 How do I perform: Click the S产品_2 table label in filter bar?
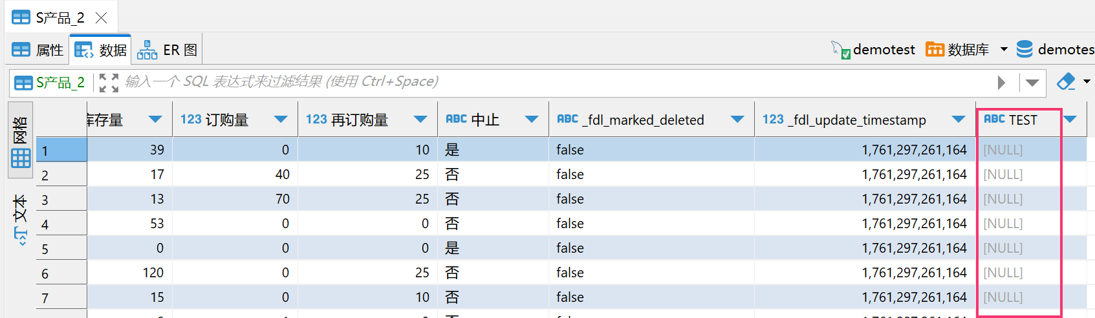tap(50, 83)
